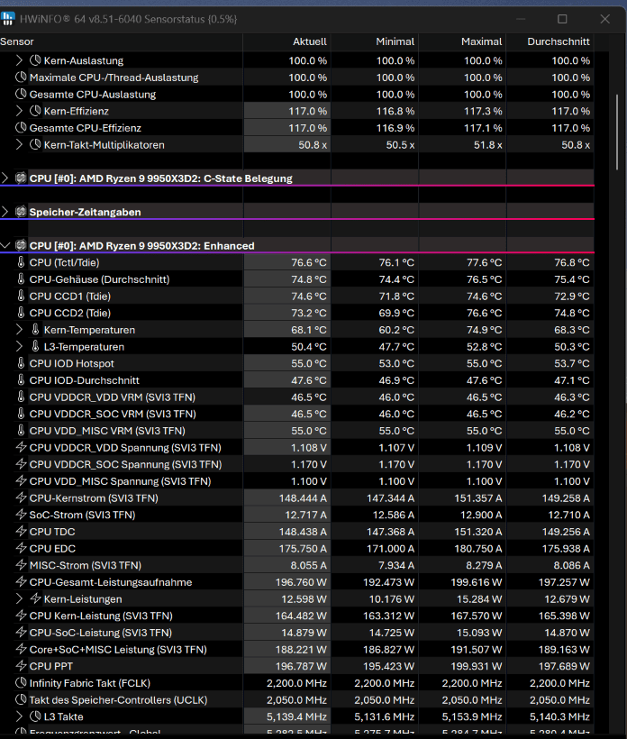Image resolution: width=627 pixels, height=739 pixels.
Task: Expand the L3 Takte row
Action: point(19,716)
